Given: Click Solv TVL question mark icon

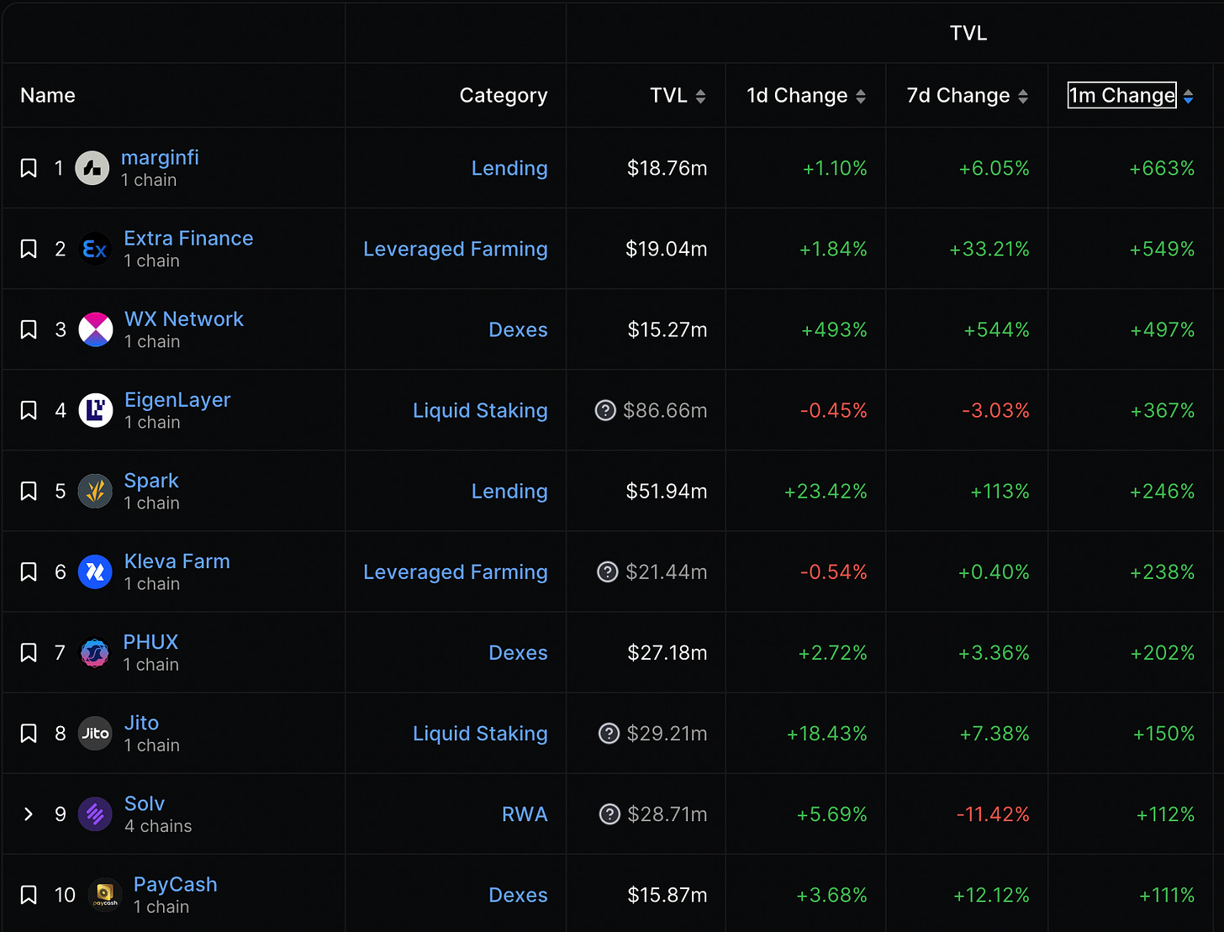Looking at the screenshot, I should [x=609, y=814].
